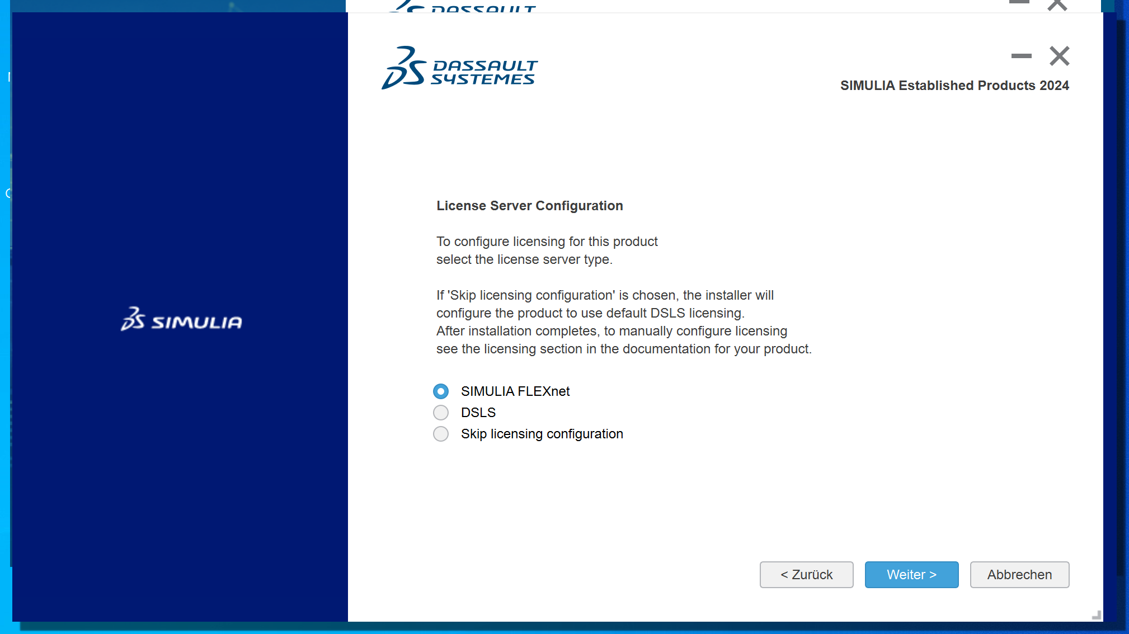Minimize the background installer window behind
The width and height of the screenshot is (1129, 634).
tap(1019, 2)
